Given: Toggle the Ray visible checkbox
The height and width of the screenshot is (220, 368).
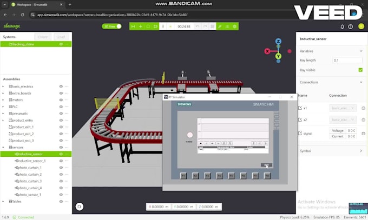Looking at the screenshot, I should coord(361,70).
